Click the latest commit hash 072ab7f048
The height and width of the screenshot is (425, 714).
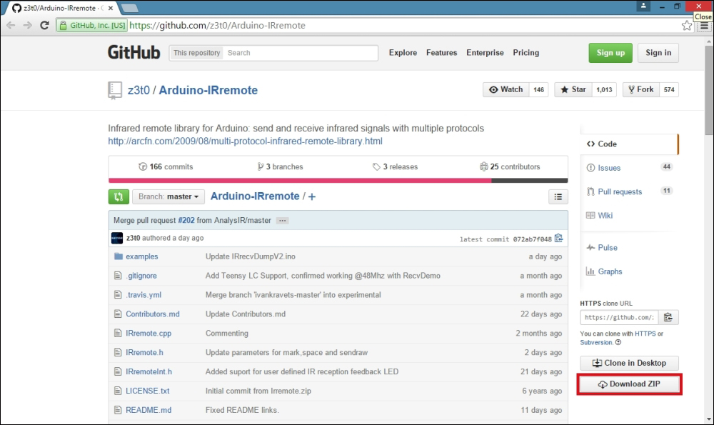click(x=533, y=239)
